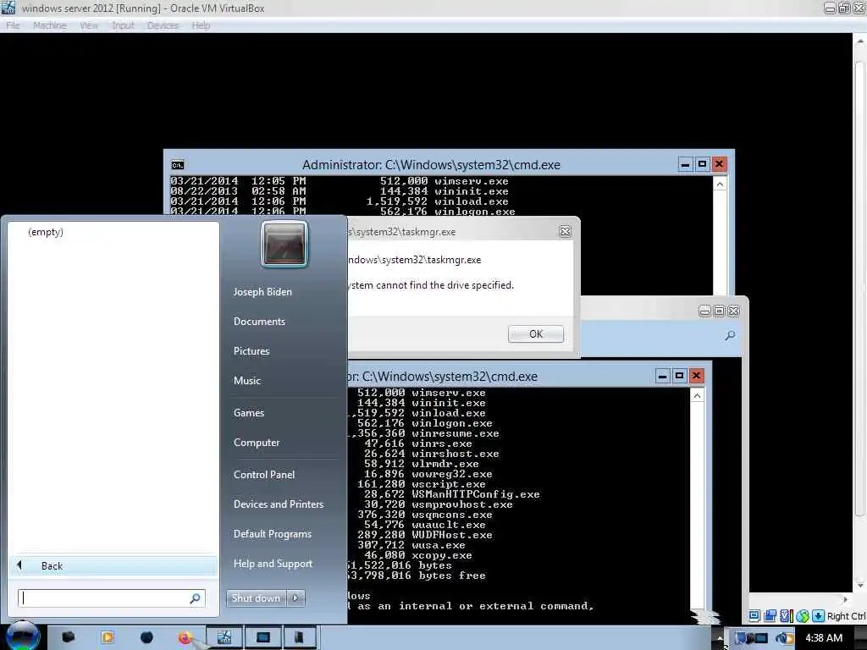This screenshot has width=867, height=650.
Task: Open Control Panel from the Start menu
Action: [x=264, y=475]
